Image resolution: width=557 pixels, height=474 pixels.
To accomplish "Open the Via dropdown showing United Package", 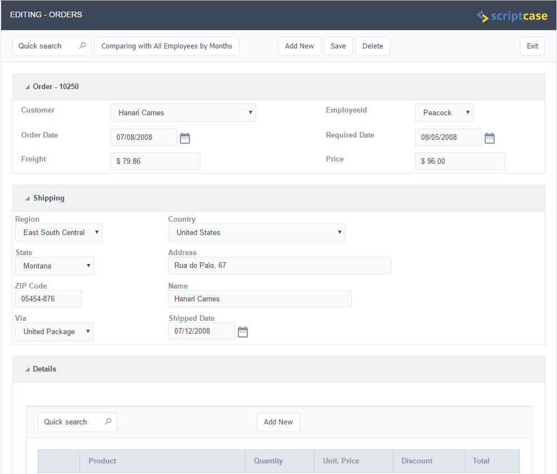I will (55, 331).
